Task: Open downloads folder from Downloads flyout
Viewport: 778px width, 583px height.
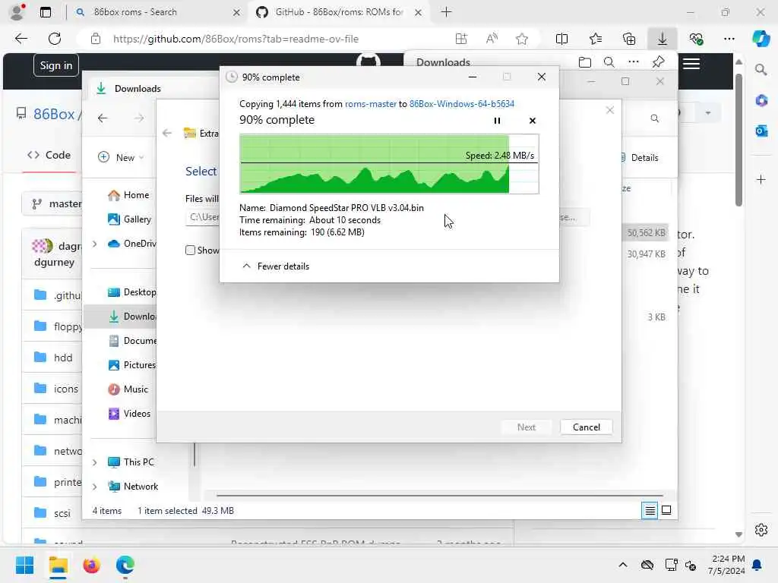Action: click(585, 62)
